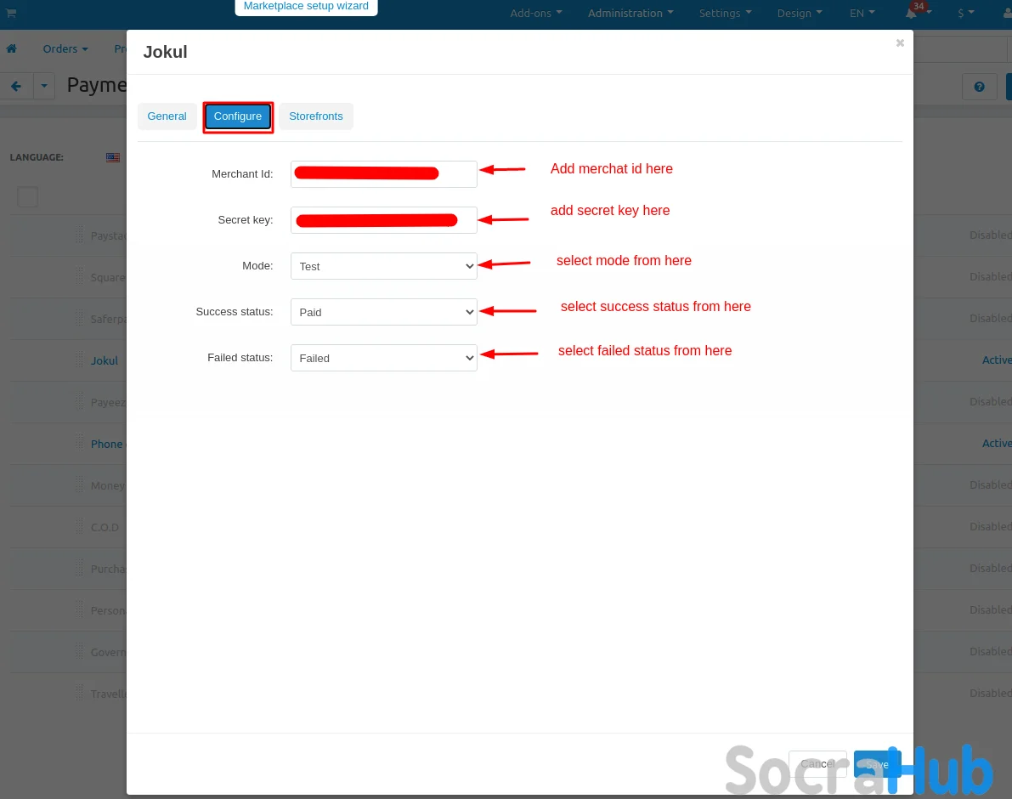Open the Design menu

point(800,13)
